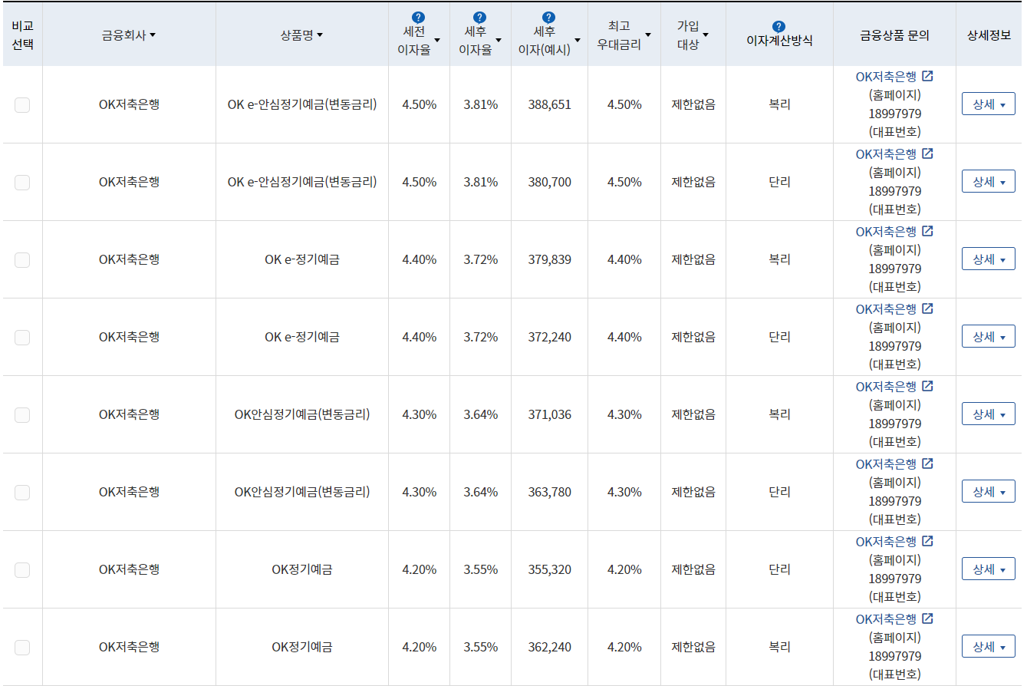The height and width of the screenshot is (686, 1027).
Task: Tick compare checkbox for the 371,036 interest row
Action: point(22,415)
